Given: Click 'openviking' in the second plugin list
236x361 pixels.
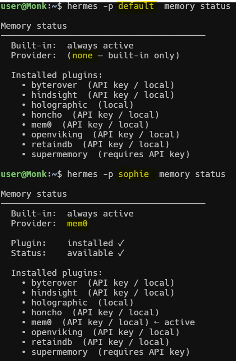Looking at the screenshot, I should pyautogui.click(x=57, y=332).
